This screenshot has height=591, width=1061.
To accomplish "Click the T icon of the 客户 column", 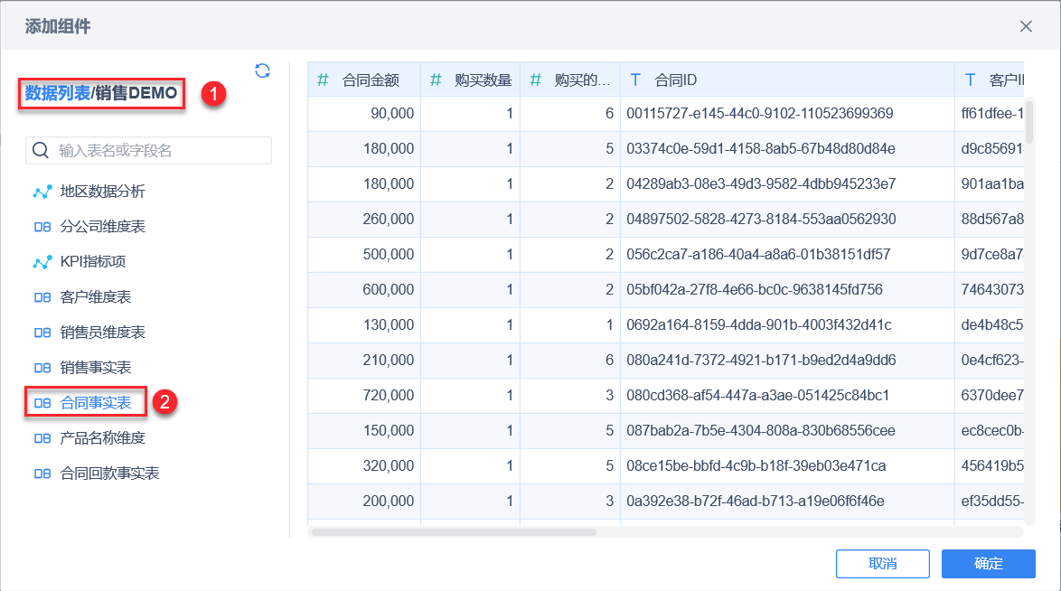I will pyautogui.click(x=971, y=80).
